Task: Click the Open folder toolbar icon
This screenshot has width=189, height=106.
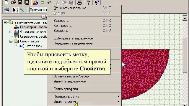Action: 13,2
